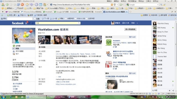
Task: Open the undo-tab dropdown arrow
Action: point(34,5)
